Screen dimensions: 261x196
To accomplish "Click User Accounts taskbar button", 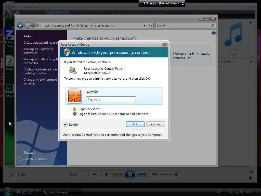I will (61, 192).
